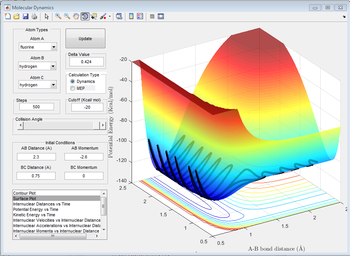This screenshot has height=256, width=350.
Task: Click the Hide Plot Tools icon
Action: (x=152, y=16)
